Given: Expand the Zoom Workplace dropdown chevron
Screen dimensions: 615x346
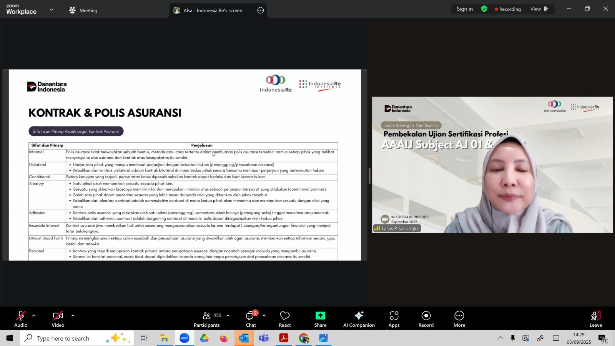Looking at the screenshot, I should (x=52, y=10).
